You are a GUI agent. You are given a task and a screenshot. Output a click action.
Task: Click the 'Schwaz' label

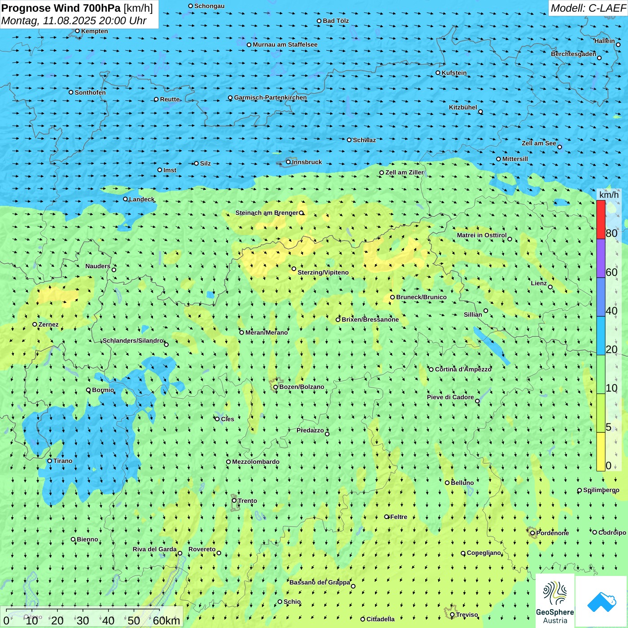(364, 140)
